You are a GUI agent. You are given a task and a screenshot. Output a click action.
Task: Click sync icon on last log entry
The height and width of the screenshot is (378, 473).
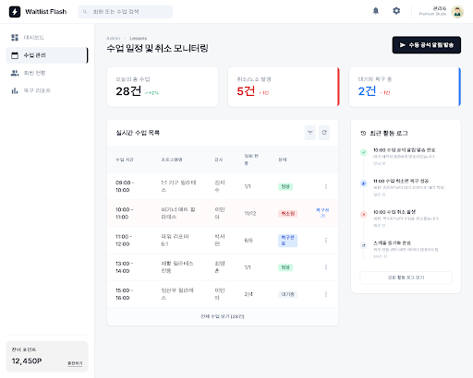pyautogui.click(x=364, y=245)
